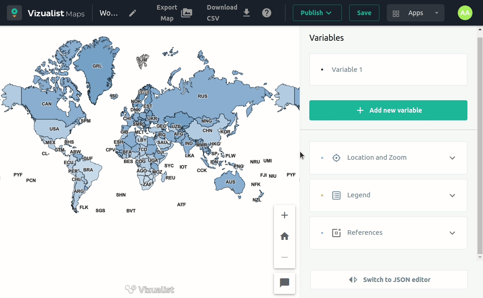Viewport: 483px width, 298px height.
Task: Reset map view with the home icon
Action: pyautogui.click(x=285, y=236)
